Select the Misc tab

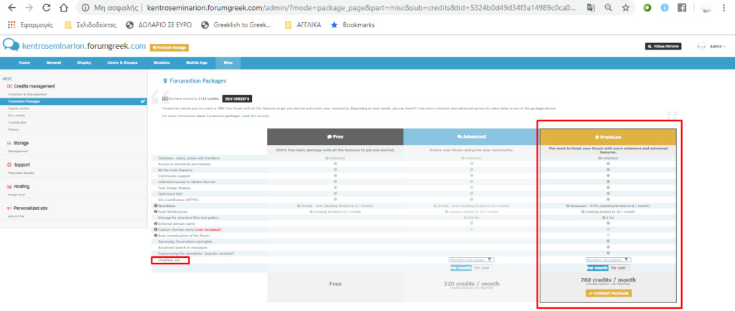pyautogui.click(x=228, y=63)
